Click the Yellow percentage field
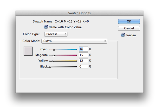This screenshot has width=156, height=107. point(83,61)
